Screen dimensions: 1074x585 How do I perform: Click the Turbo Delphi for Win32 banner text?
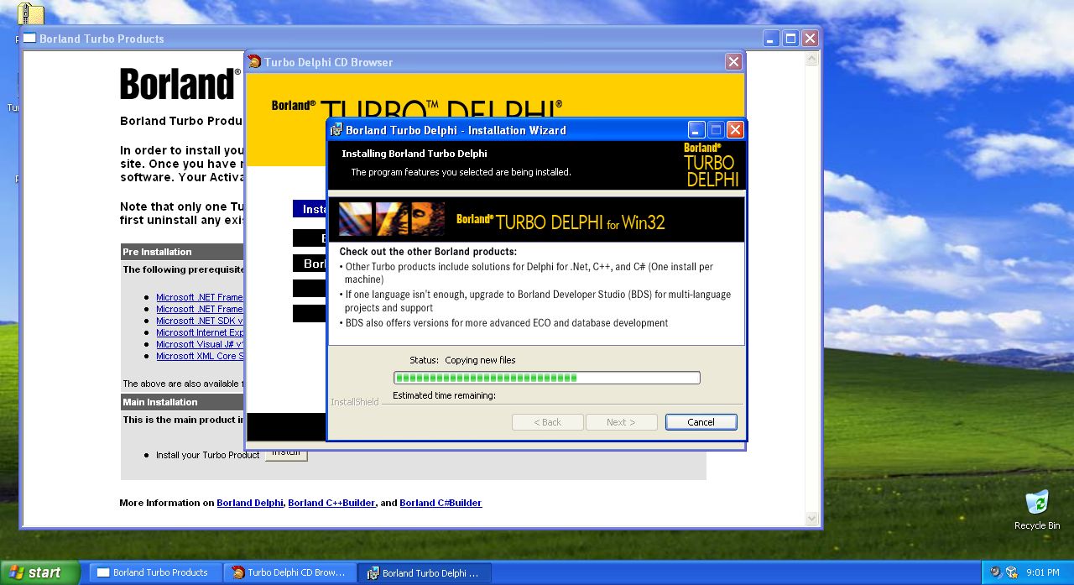coord(560,222)
